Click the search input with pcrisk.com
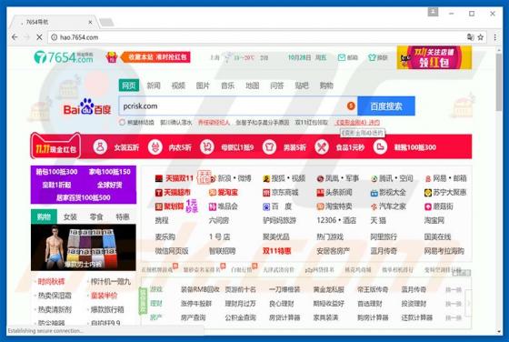 [x=238, y=106]
